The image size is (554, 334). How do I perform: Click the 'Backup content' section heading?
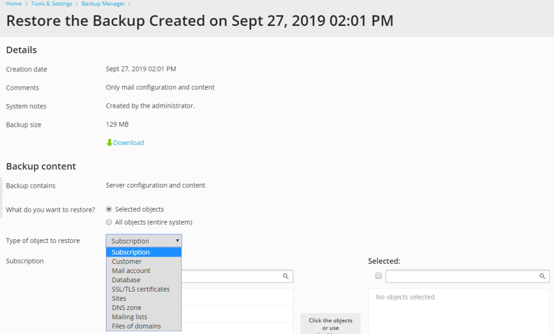tap(41, 166)
